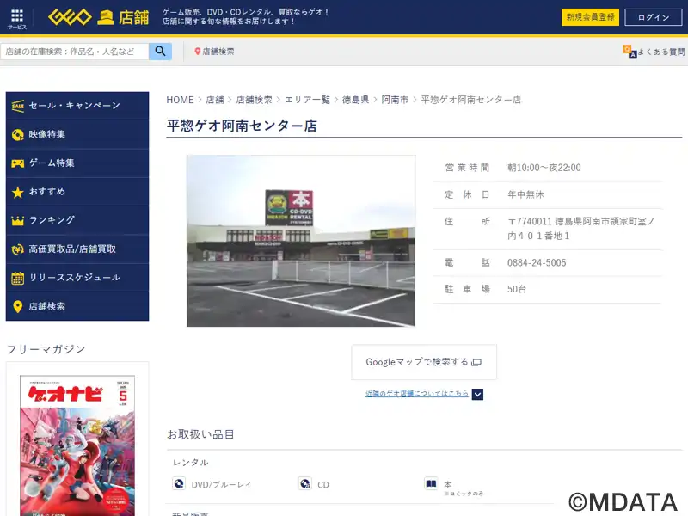Open ランキング menu item
Image resolution: width=688 pixels, height=516 pixels.
77,220
